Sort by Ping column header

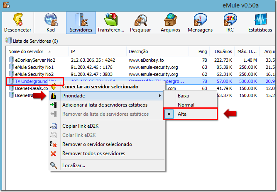tap(199, 51)
